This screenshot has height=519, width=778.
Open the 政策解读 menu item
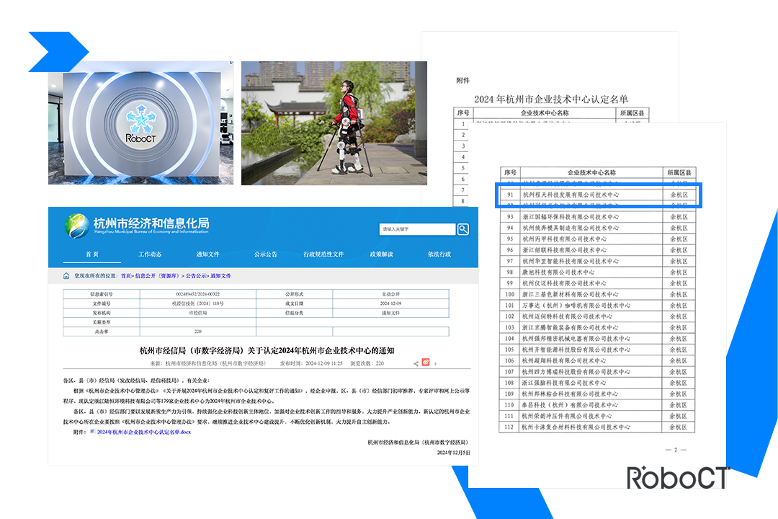coord(383,254)
